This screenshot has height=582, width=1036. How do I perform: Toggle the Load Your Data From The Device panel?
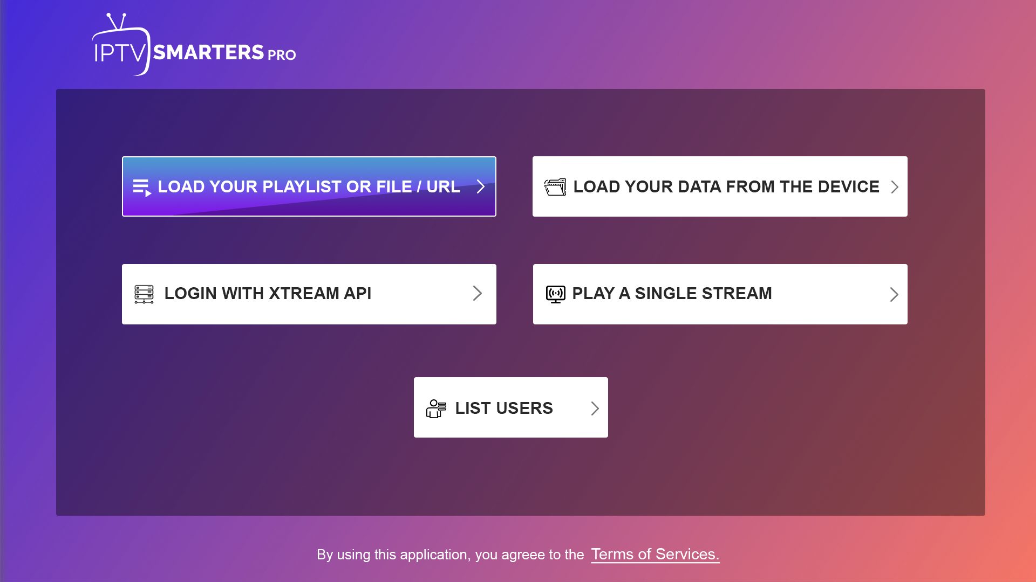pos(720,186)
